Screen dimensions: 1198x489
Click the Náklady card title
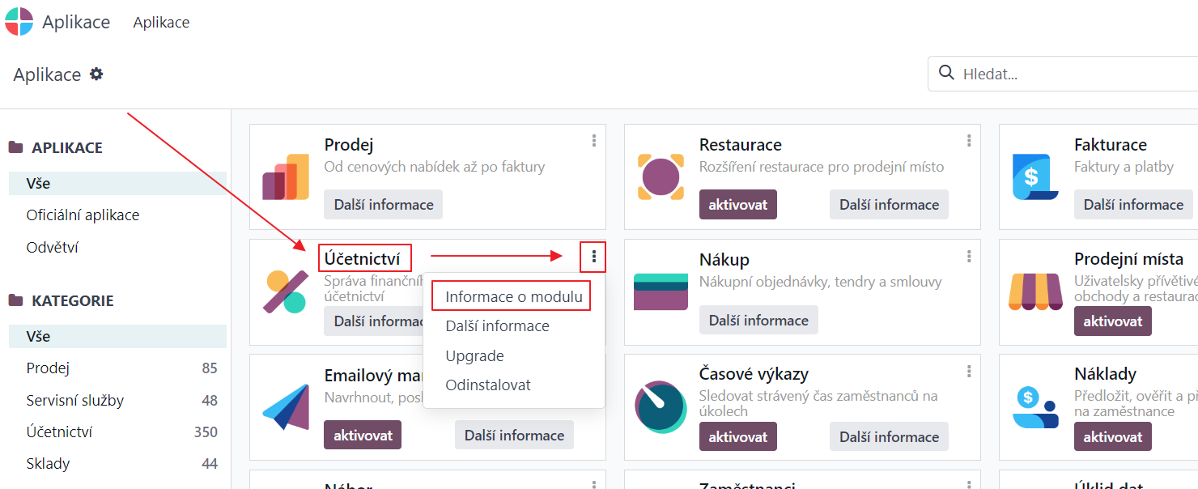(1105, 374)
